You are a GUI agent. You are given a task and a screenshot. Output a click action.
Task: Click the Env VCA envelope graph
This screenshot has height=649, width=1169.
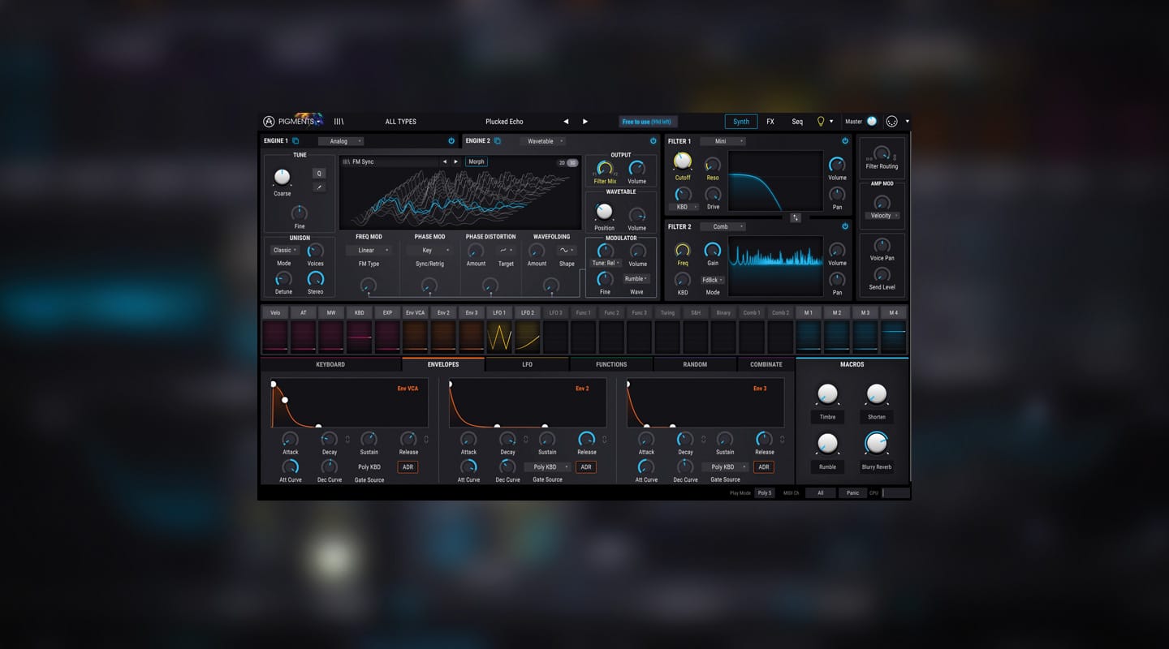[x=349, y=403]
